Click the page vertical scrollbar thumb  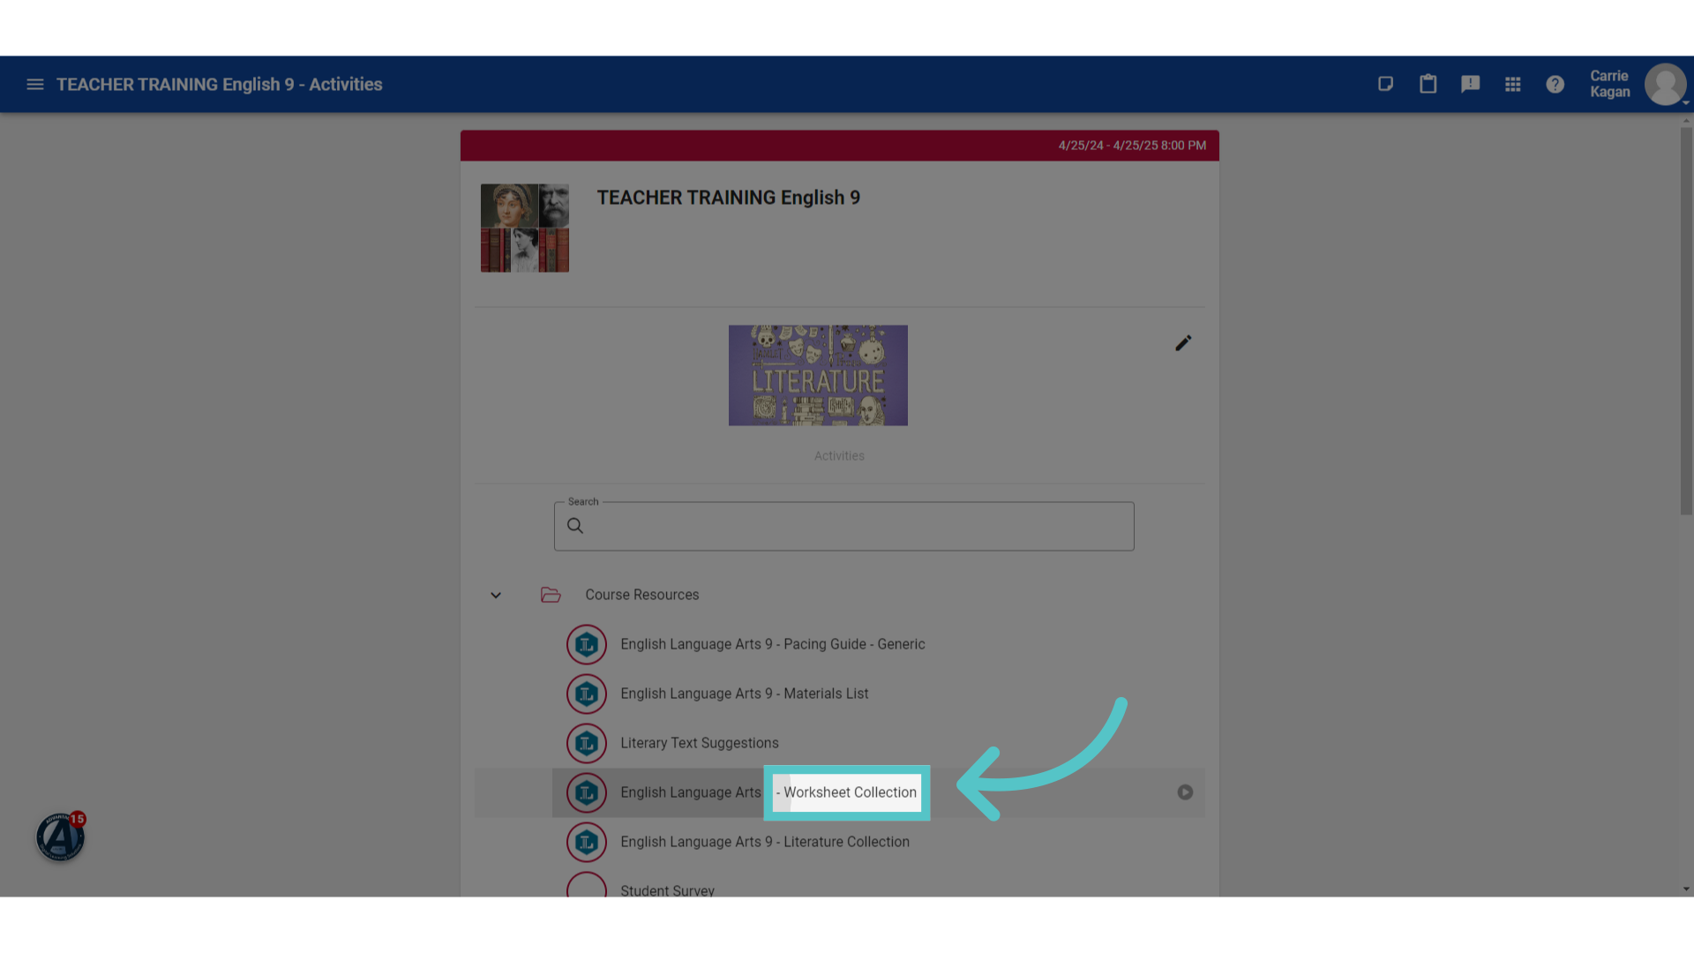click(1686, 321)
